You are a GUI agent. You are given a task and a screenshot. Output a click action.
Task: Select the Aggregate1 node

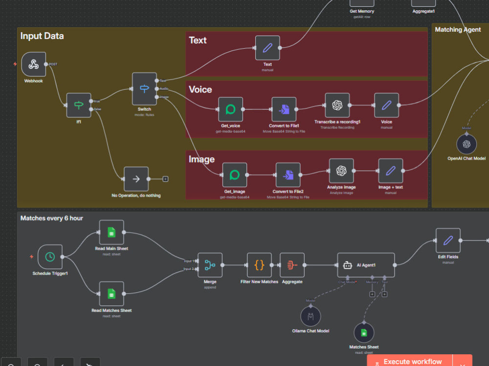(423, 3)
